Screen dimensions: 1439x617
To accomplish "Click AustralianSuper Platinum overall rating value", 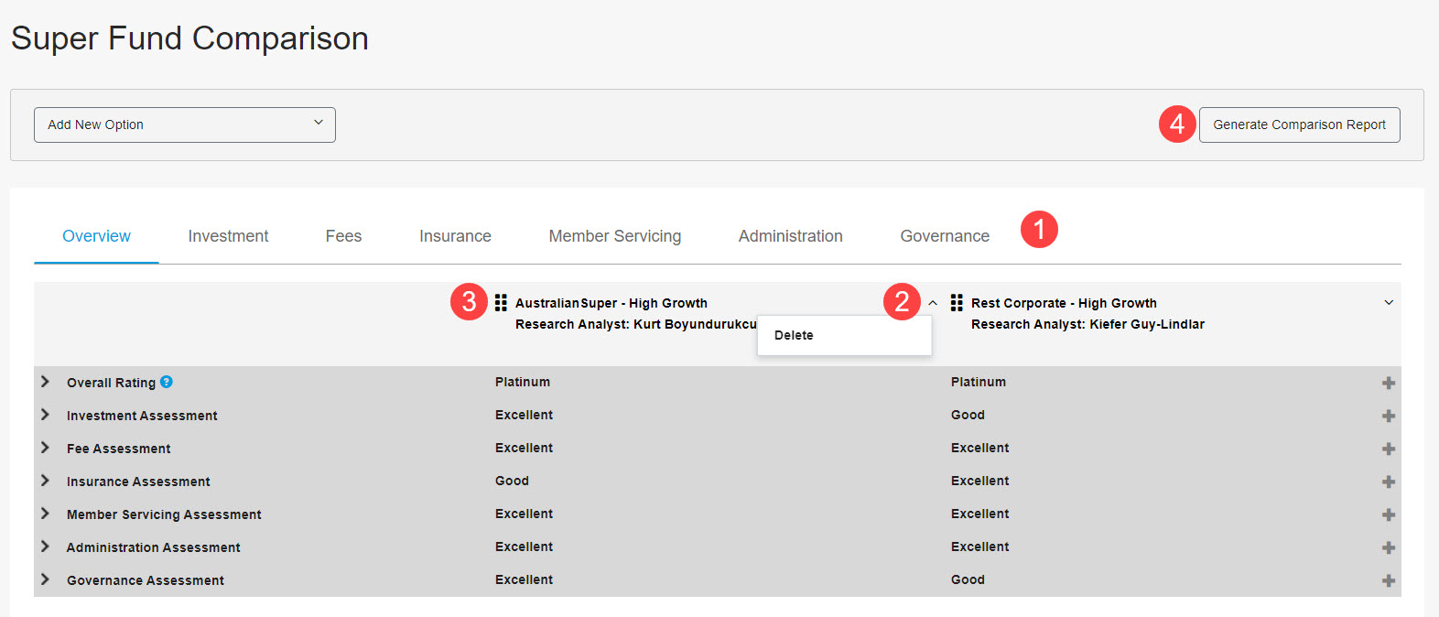I will click(x=523, y=382).
